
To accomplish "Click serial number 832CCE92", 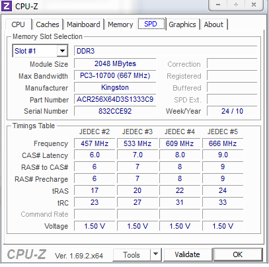I will [x=115, y=111].
